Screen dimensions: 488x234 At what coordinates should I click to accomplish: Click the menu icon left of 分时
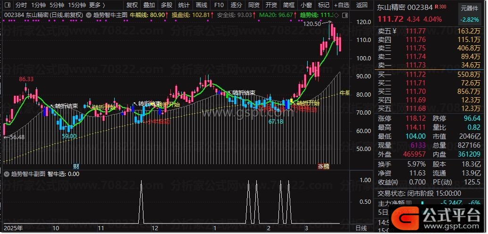click(8, 5)
